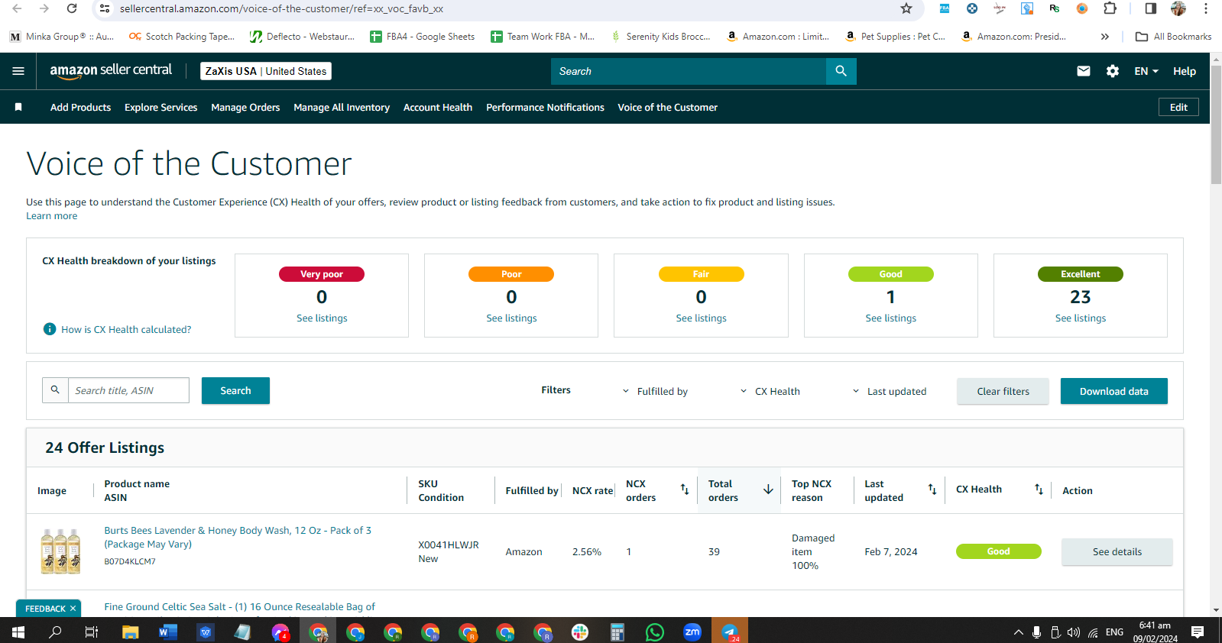Open Slack from the taskbar

point(580,632)
